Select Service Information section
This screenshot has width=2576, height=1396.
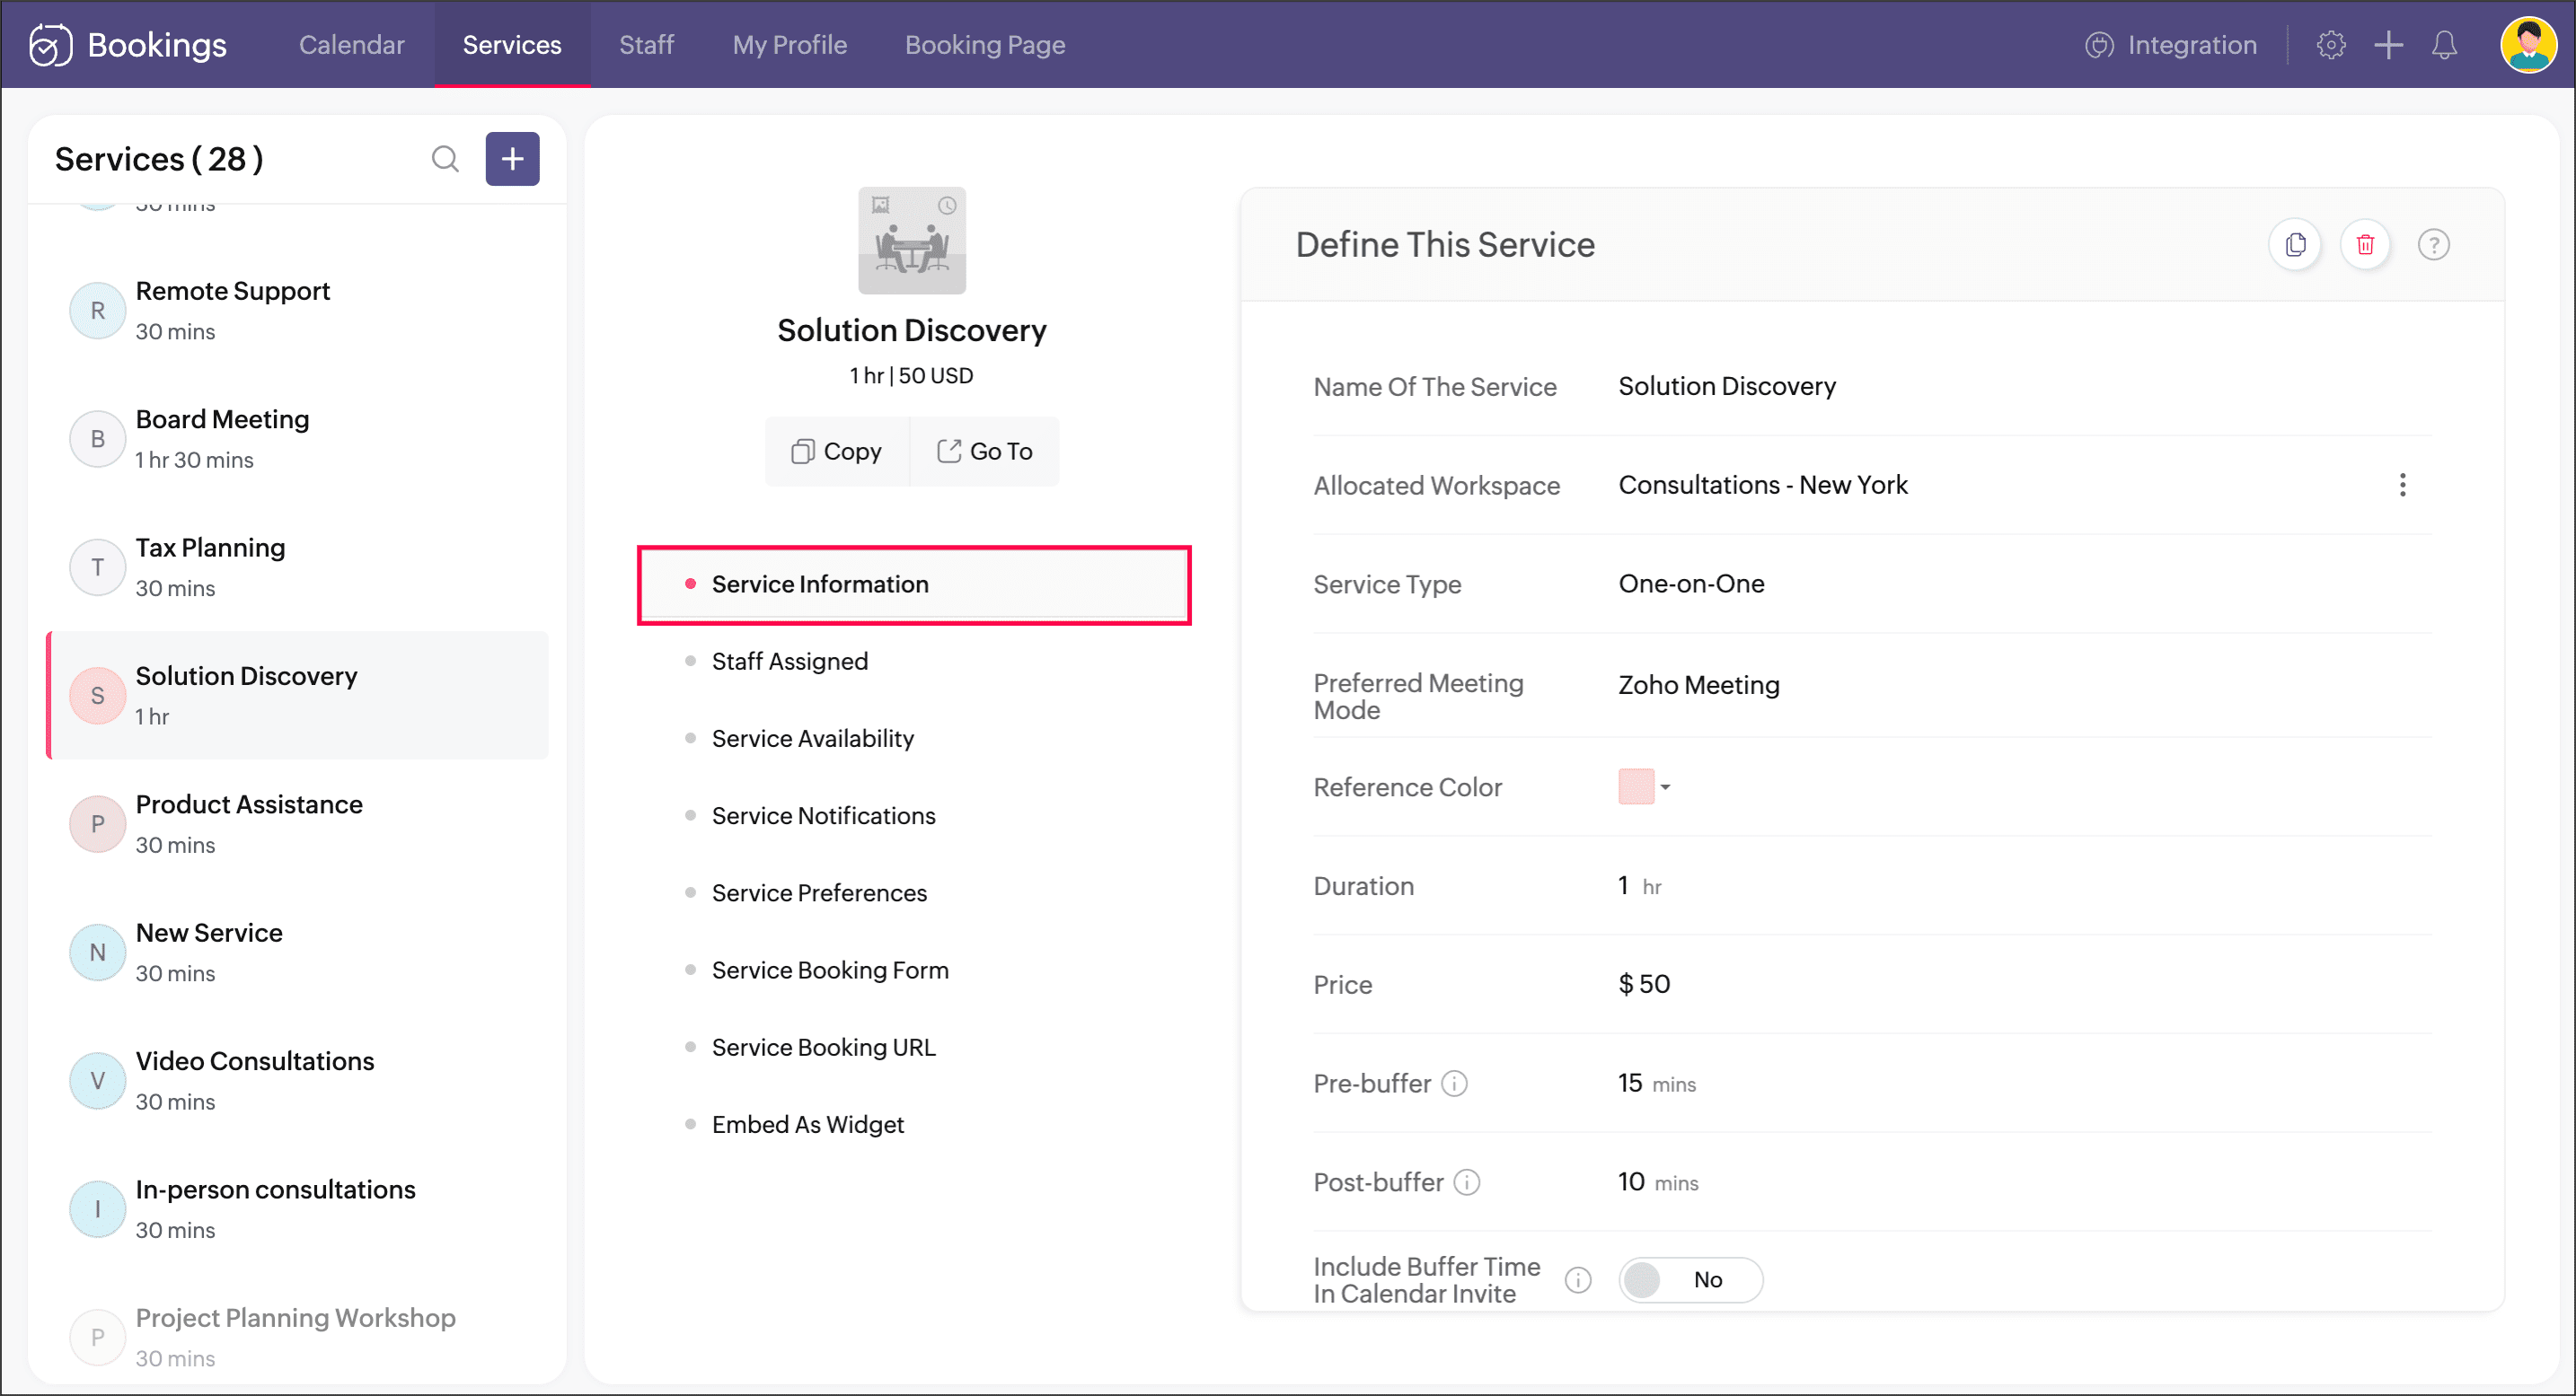coord(913,584)
